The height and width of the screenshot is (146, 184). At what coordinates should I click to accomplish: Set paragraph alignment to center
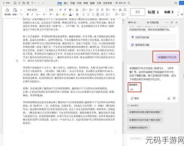coord(88,14)
